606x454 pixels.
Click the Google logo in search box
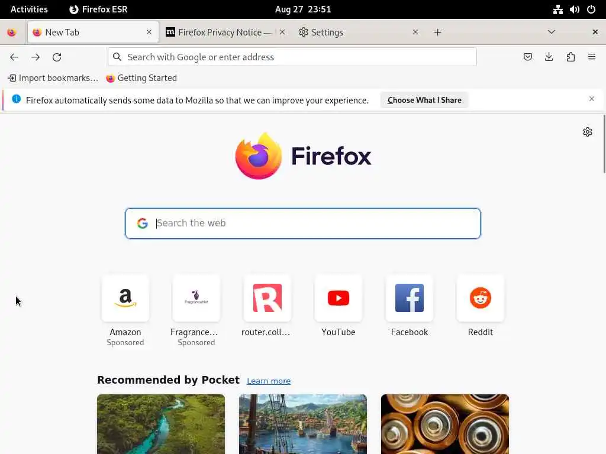[143, 223]
